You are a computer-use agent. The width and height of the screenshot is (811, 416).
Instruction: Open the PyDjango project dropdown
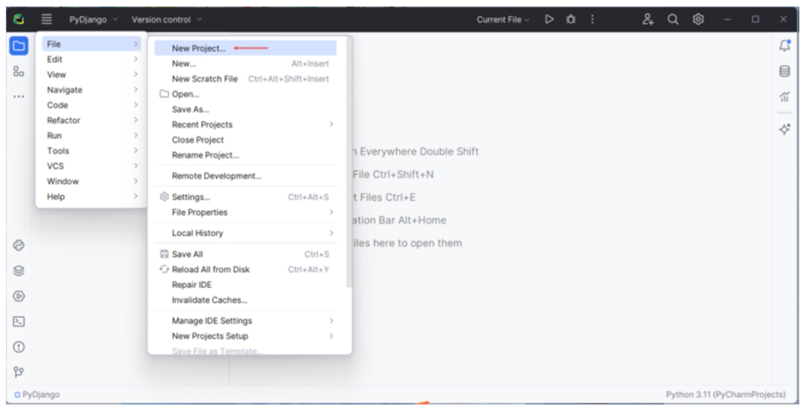click(93, 20)
